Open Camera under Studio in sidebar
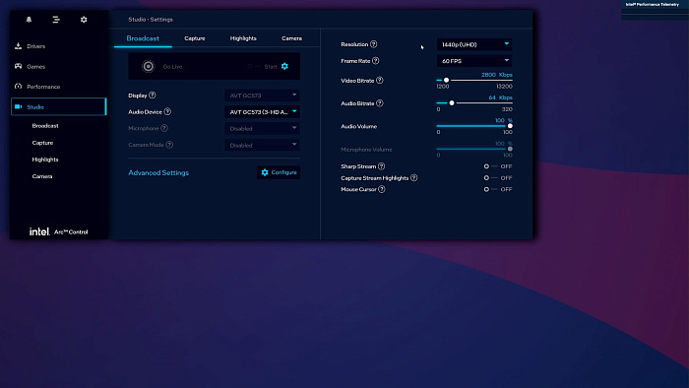 [42, 176]
